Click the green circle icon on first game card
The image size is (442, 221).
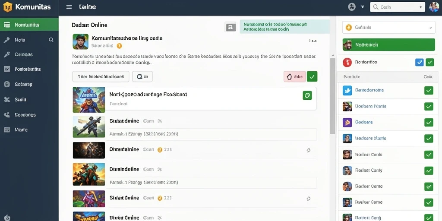(x=307, y=95)
